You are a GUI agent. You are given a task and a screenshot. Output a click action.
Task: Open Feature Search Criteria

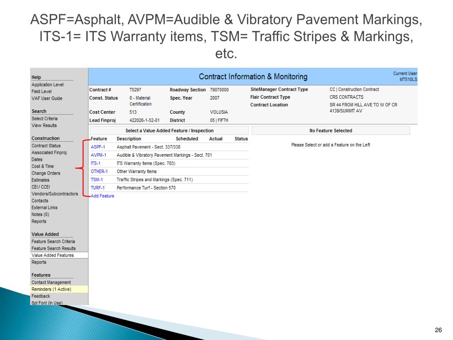pos(53,241)
